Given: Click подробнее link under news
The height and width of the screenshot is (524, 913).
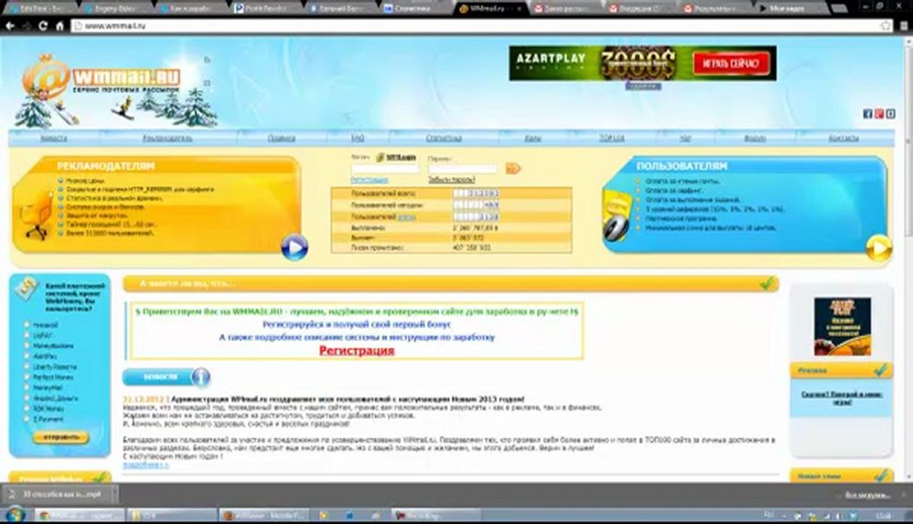Looking at the screenshot, I should 145,464.
